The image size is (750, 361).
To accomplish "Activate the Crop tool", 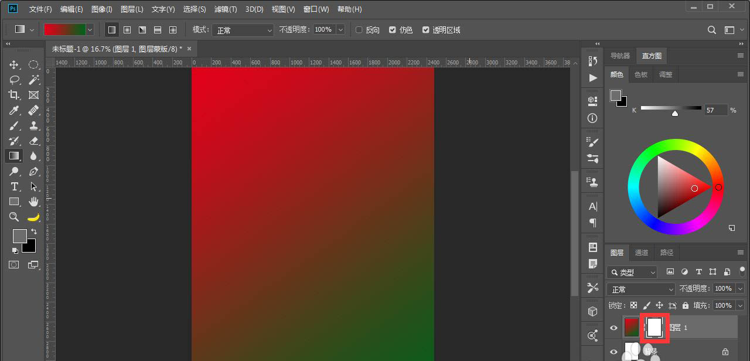I will (x=14, y=95).
